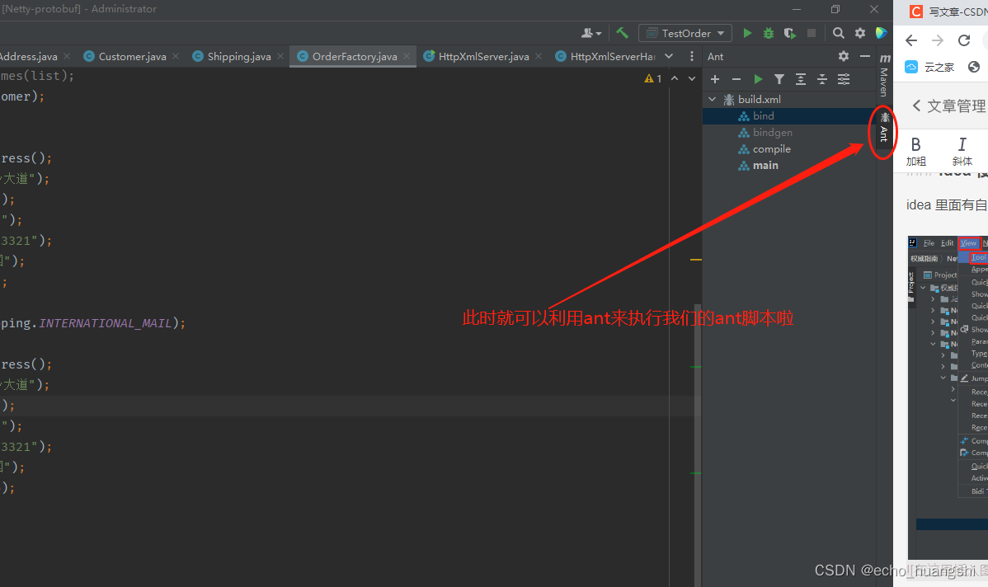The height and width of the screenshot is (587, 988).
Task: Close the Customer.java tab
Action: [x=176, y=56]
